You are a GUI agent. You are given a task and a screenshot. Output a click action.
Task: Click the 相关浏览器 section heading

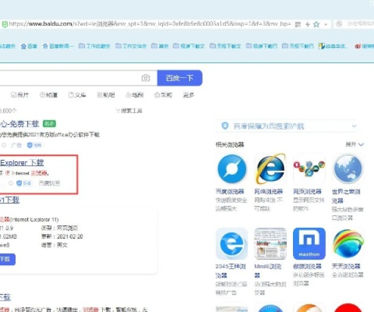pyautogui.click(x=230, y=145)
